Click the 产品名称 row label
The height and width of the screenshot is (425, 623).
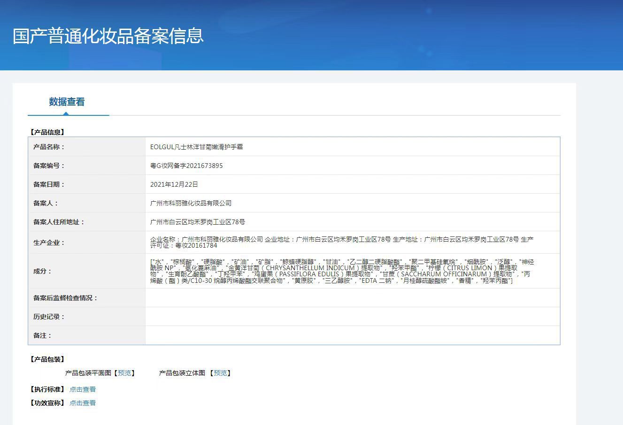point(49,147)
